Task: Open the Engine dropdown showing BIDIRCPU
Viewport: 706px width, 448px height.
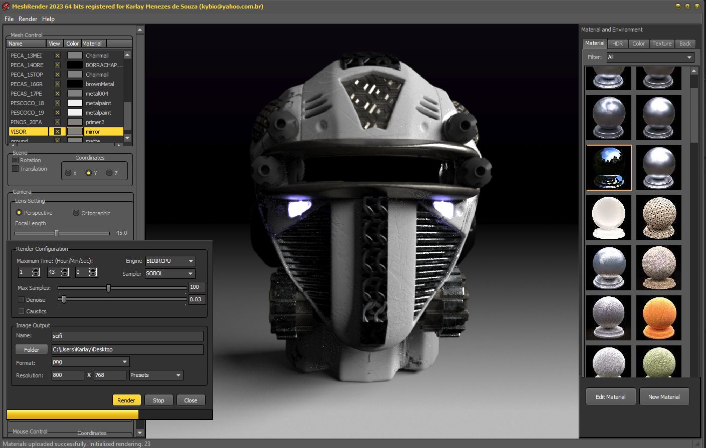Action: (x=170, y=261)
